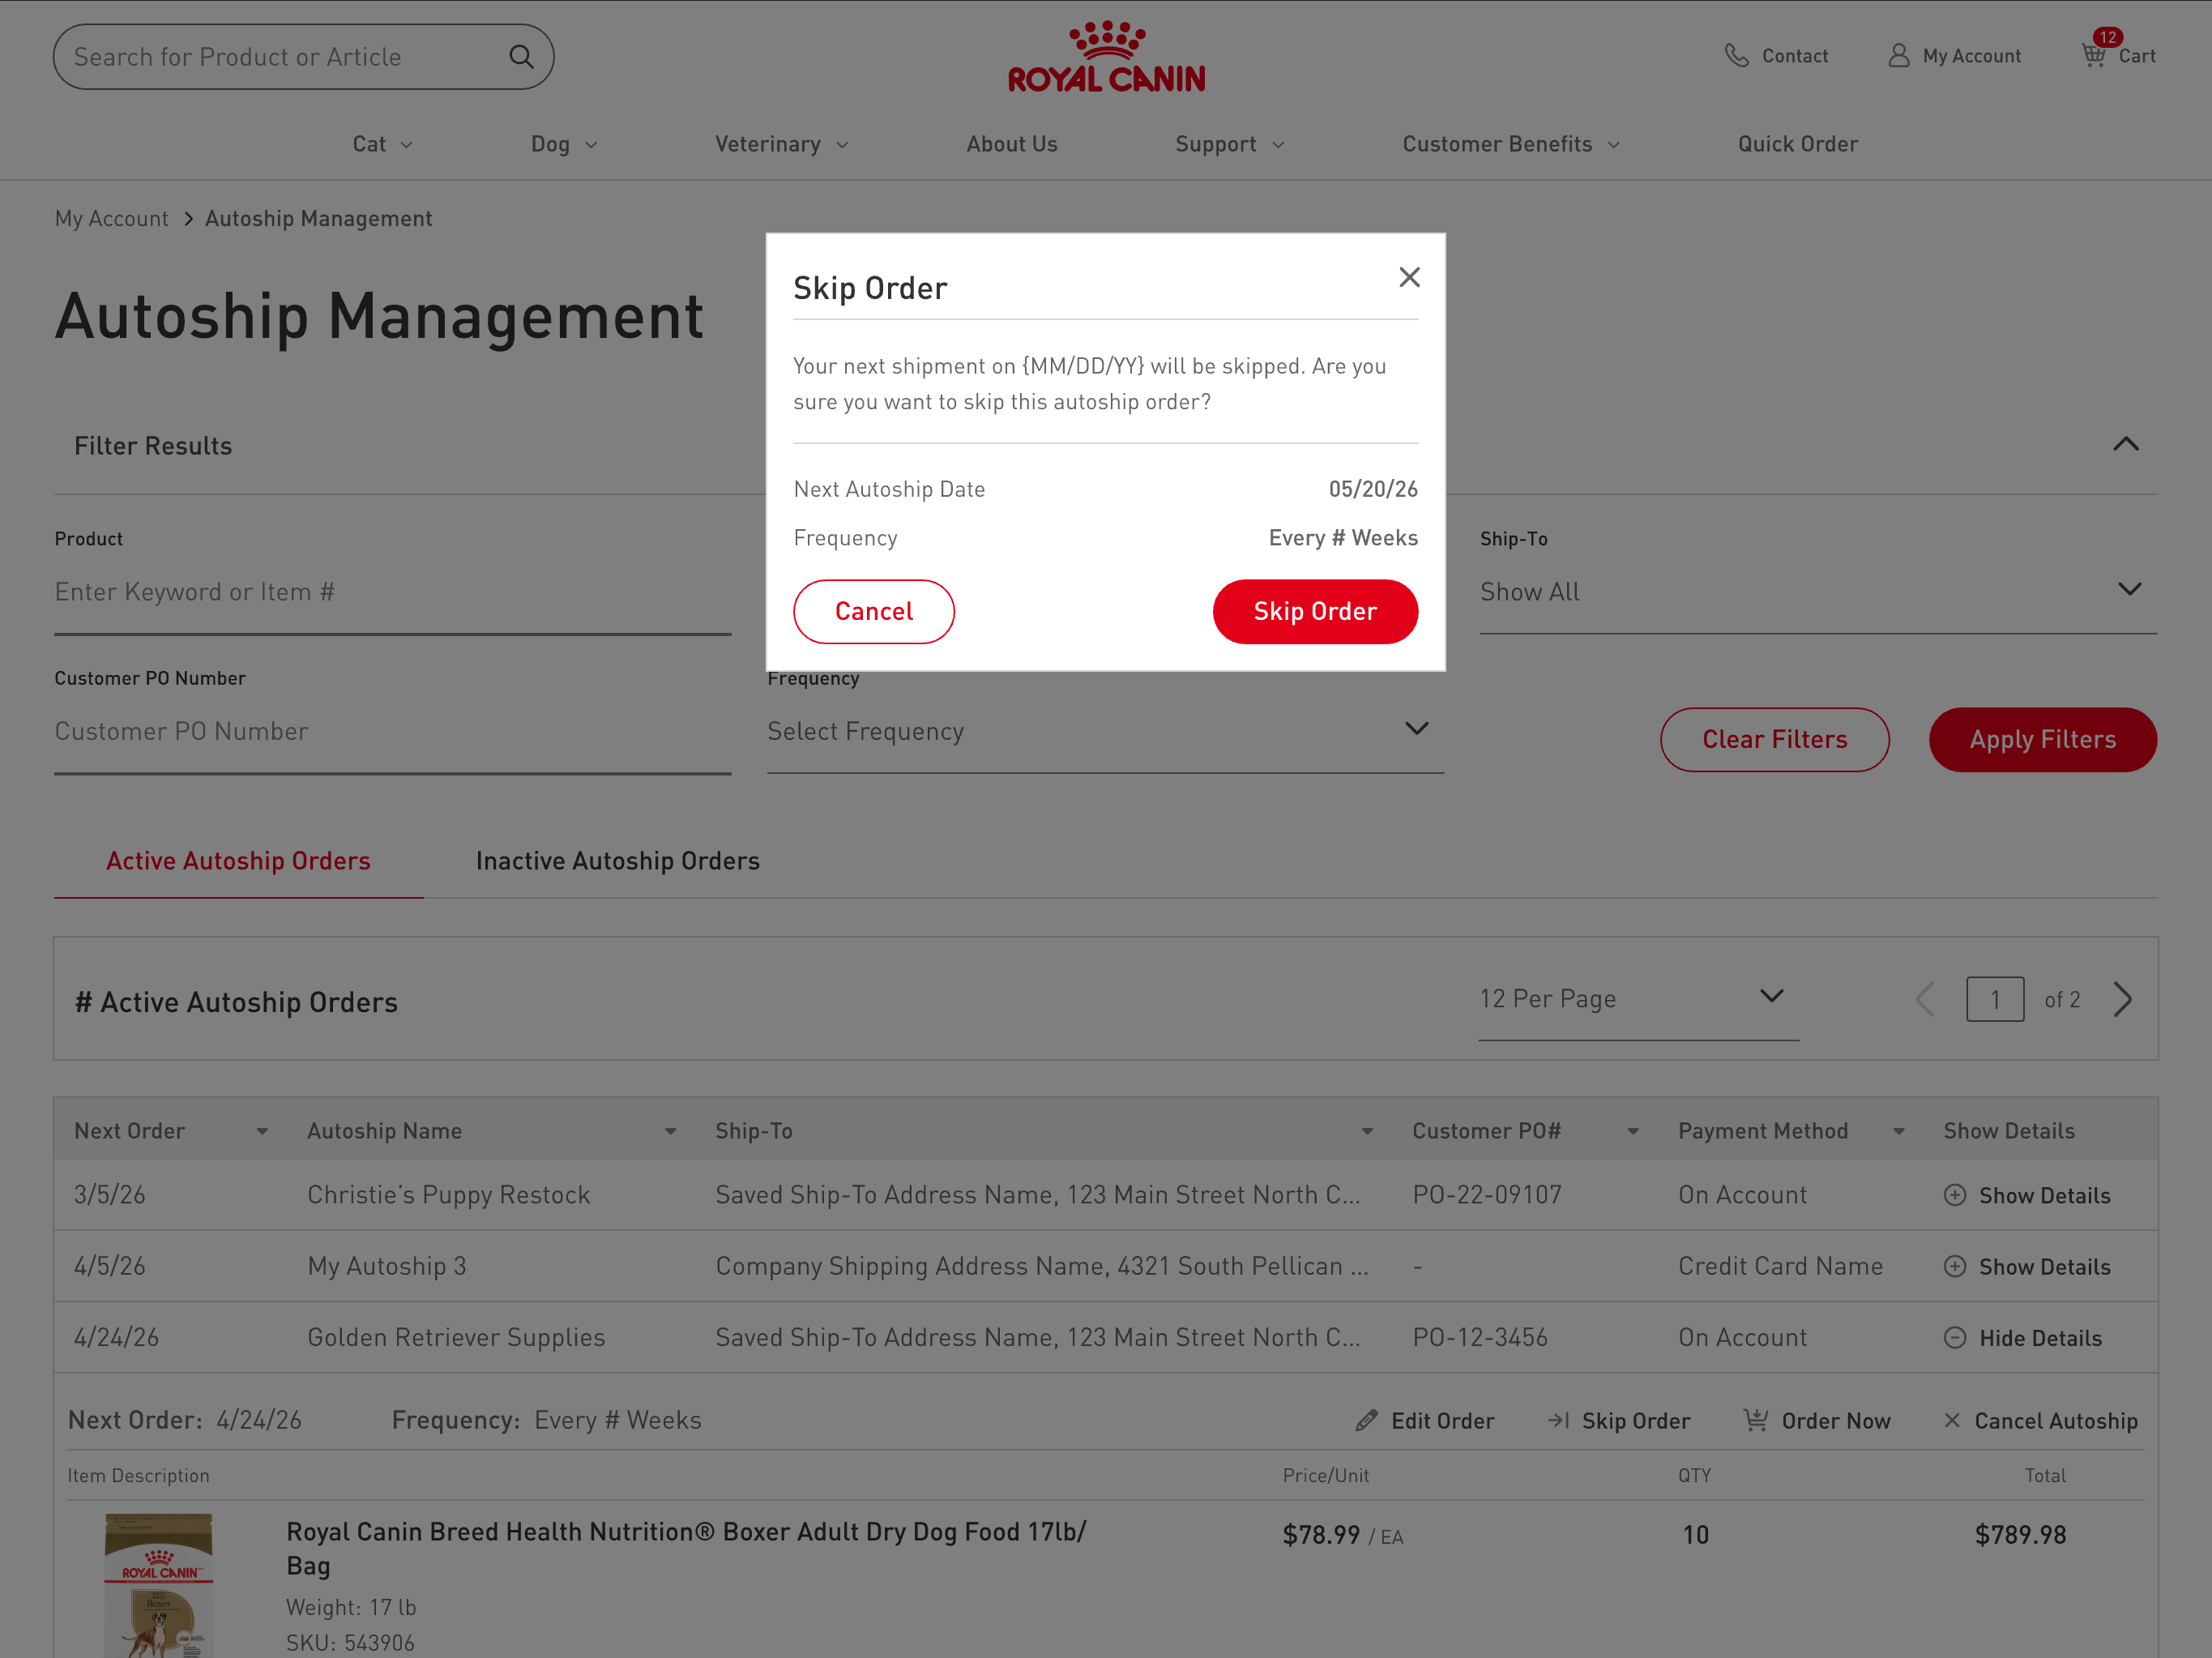Click the Royal Canin logo
This screenshot has width=2212, height=1658.
click(x=1106, y=57)
